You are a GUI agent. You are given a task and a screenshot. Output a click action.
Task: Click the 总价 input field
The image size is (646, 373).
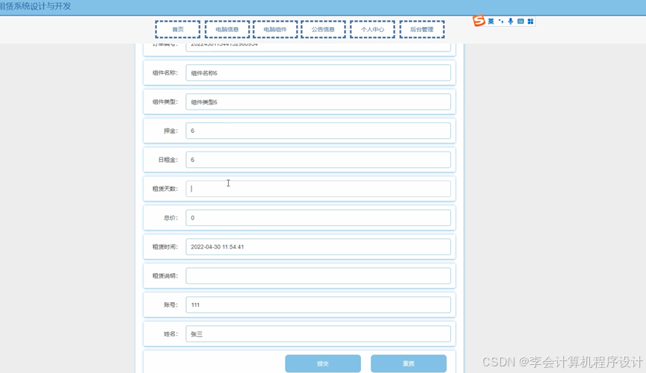[318, 218]
